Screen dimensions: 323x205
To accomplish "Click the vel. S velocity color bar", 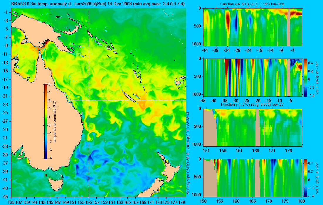I will pos(305,178).
